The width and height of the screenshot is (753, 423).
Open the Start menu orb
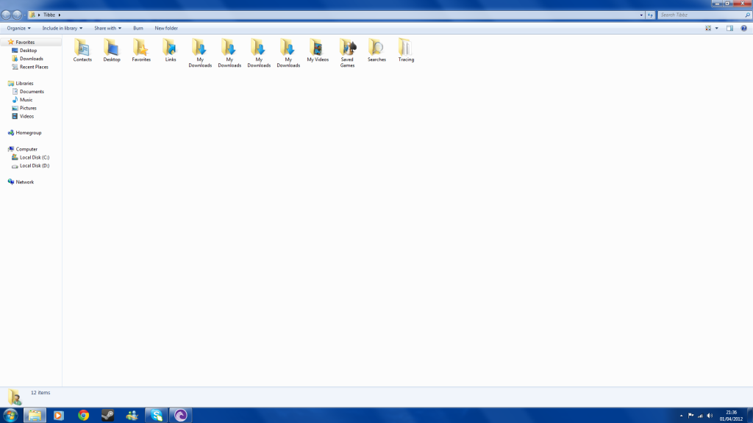pyautogui.click(x=10, y=416)
